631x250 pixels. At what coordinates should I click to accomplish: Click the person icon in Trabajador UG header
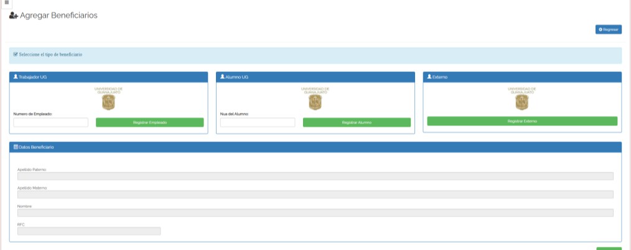point(16,77)
